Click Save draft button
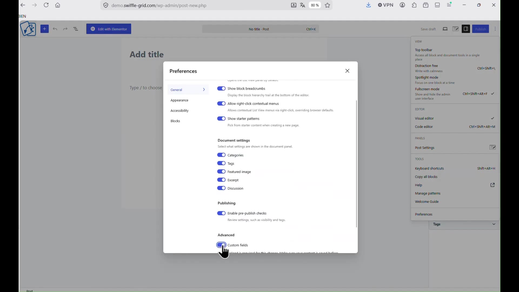Viewport: 519px width, 292px height. coord(428,29)
